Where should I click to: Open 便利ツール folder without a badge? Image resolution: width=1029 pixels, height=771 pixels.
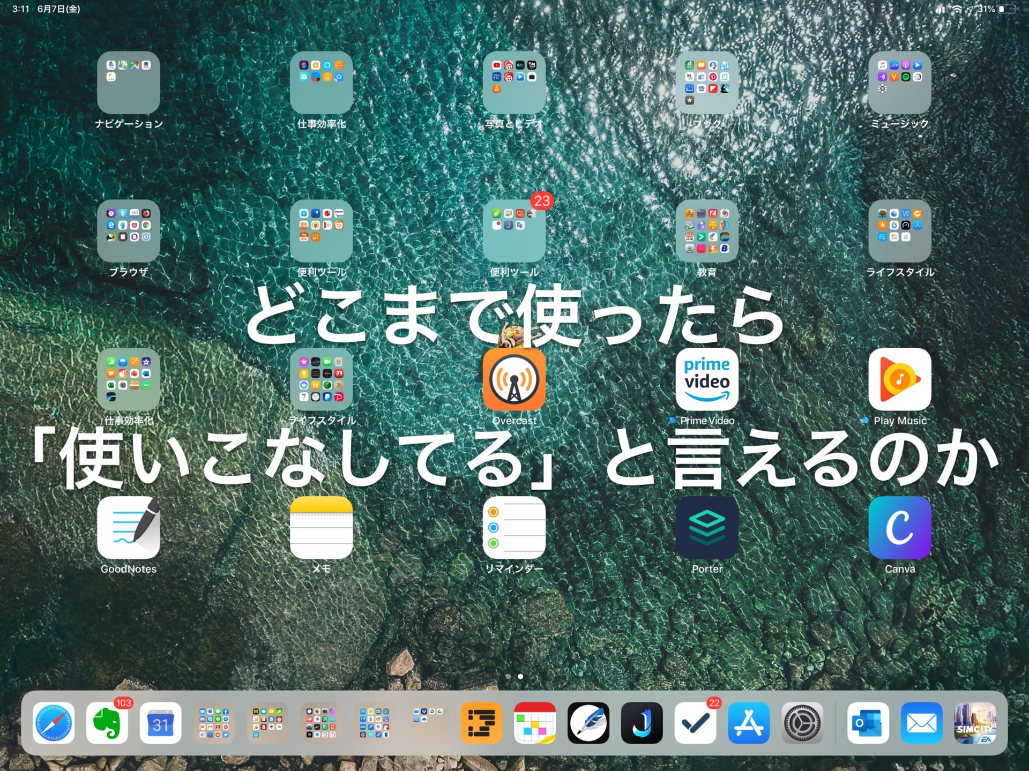coord(322,231)
